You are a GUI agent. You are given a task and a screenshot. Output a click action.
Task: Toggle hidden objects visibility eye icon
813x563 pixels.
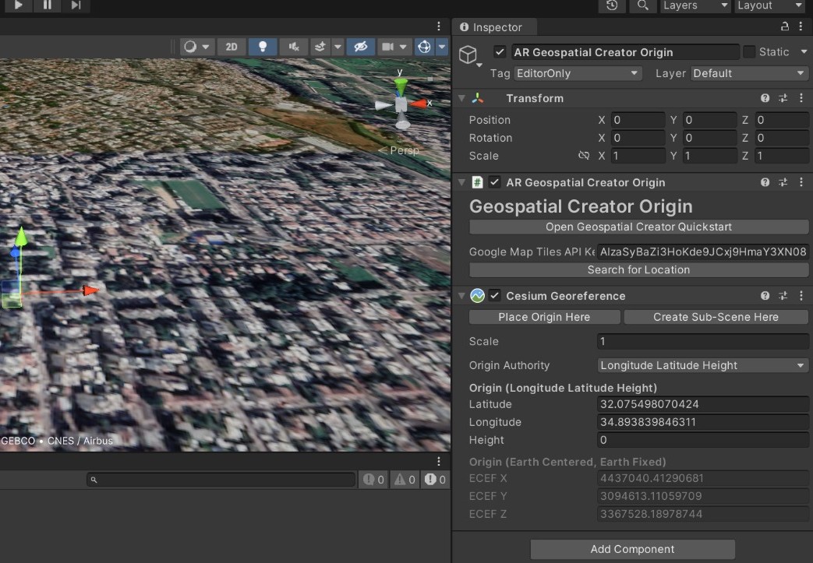[360, 48]
